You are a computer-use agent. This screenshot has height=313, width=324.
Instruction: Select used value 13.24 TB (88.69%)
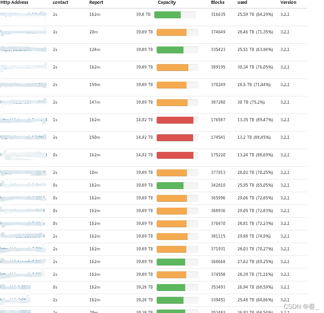pyautogui.click(x=255, y=155)
